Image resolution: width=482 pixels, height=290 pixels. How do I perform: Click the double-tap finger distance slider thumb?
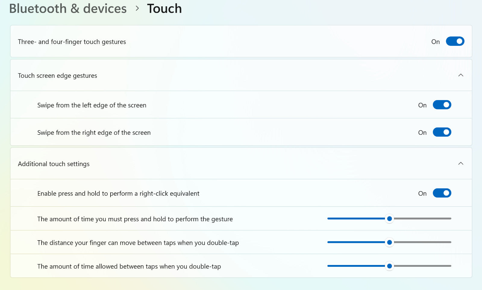point(390,242)
